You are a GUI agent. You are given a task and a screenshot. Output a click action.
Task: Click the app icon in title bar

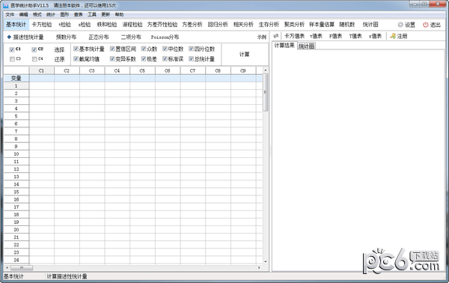(x=6, y=5)
